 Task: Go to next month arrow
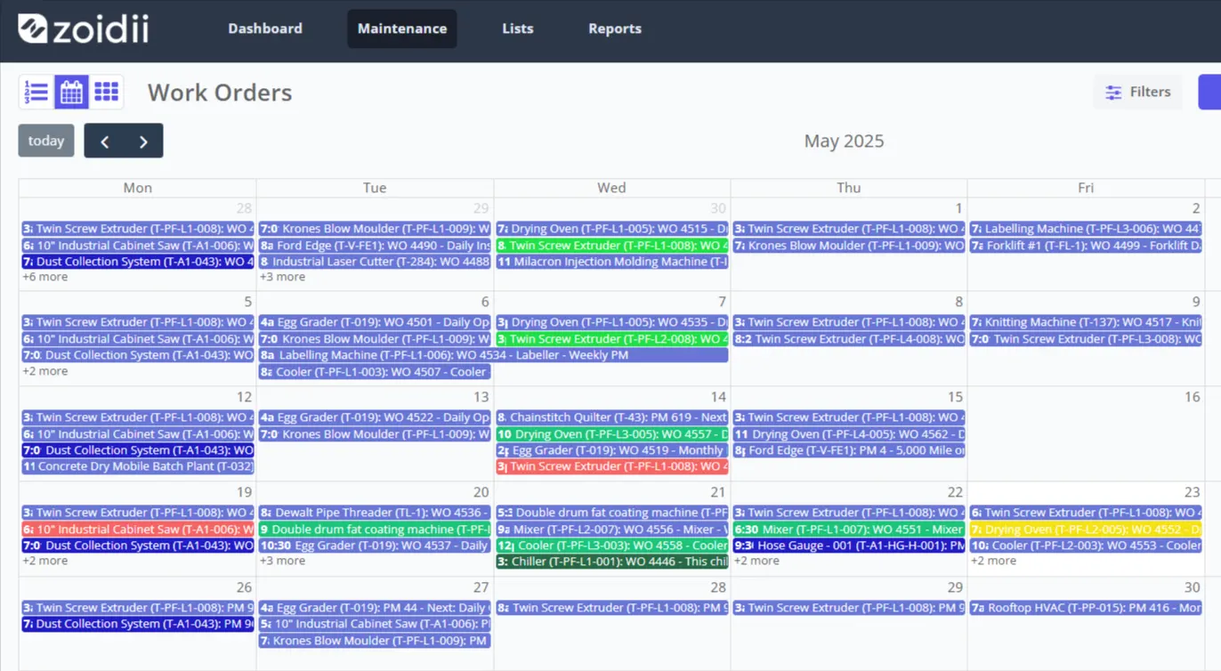(x=143, y=141)
